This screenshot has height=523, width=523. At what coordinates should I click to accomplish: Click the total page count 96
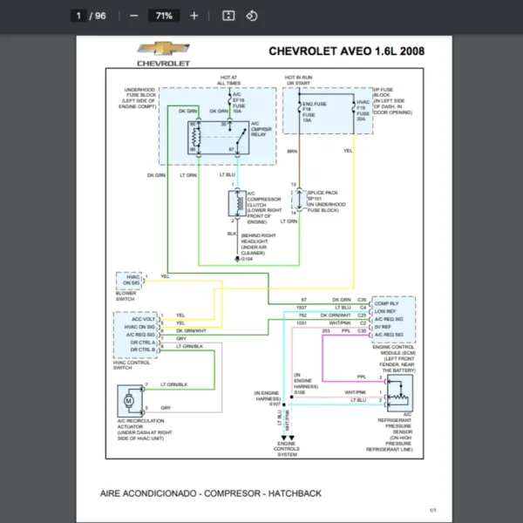(101, 16)
